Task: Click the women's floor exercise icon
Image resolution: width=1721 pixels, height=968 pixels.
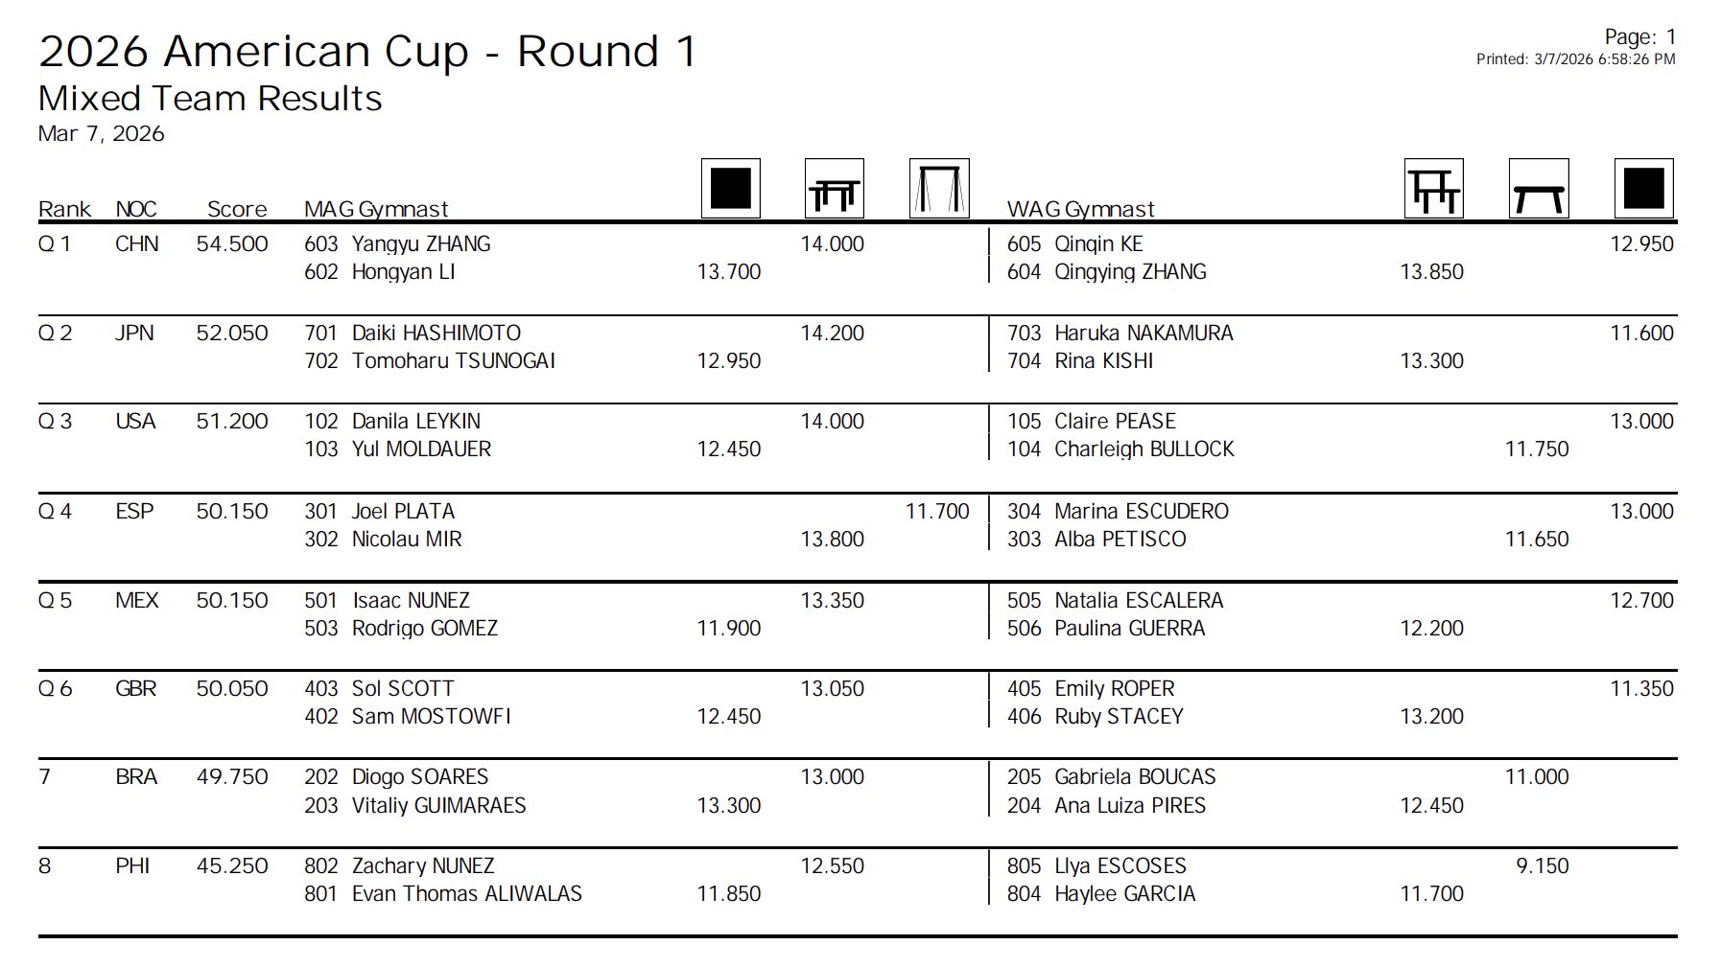Action: [1643, 188]
